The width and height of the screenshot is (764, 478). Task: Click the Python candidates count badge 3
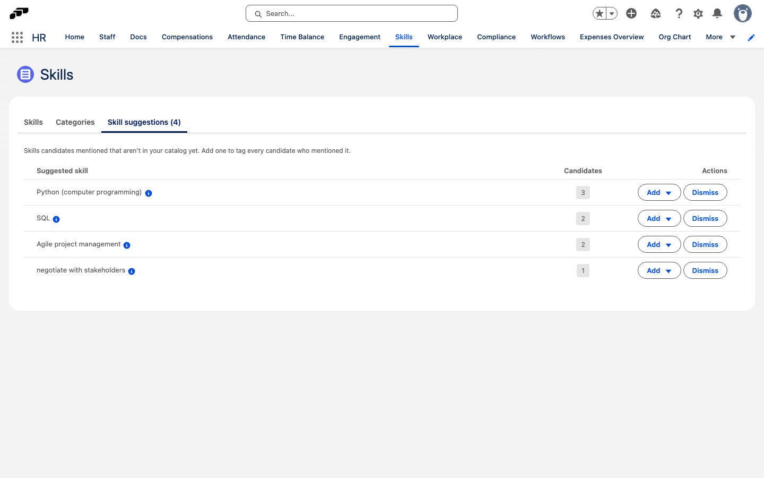pyautogui.click(x=583, y=192)
